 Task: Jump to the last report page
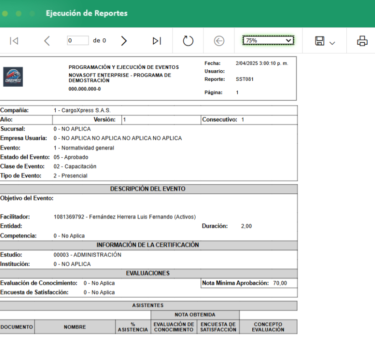point(157,41)
